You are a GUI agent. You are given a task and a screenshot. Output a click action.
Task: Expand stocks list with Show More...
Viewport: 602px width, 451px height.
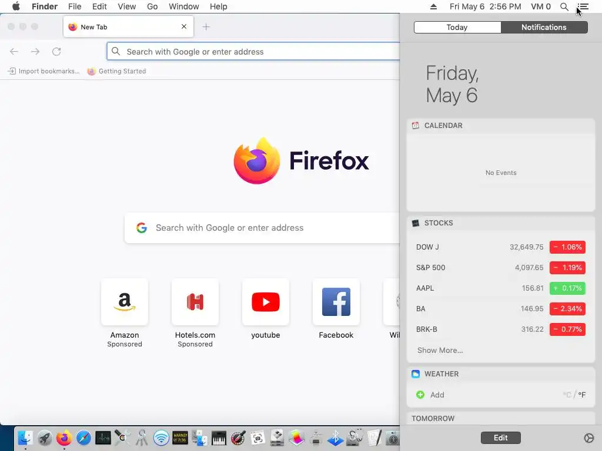coord(440,350)
